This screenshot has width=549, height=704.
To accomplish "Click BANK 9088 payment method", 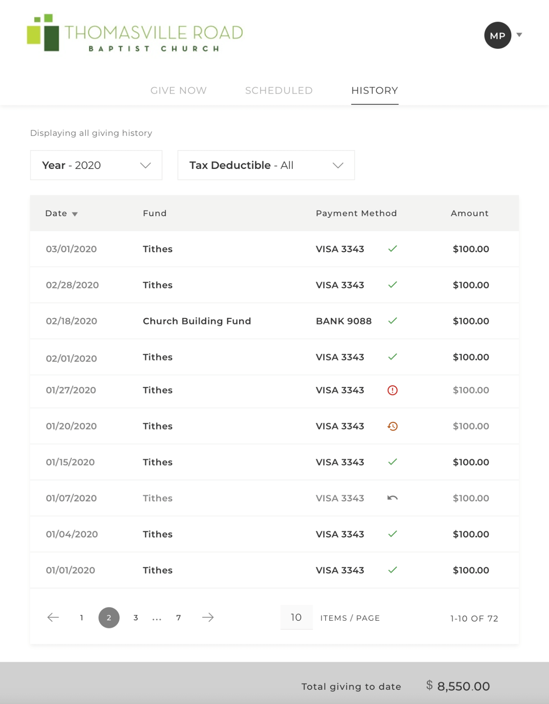I will 344,321.
